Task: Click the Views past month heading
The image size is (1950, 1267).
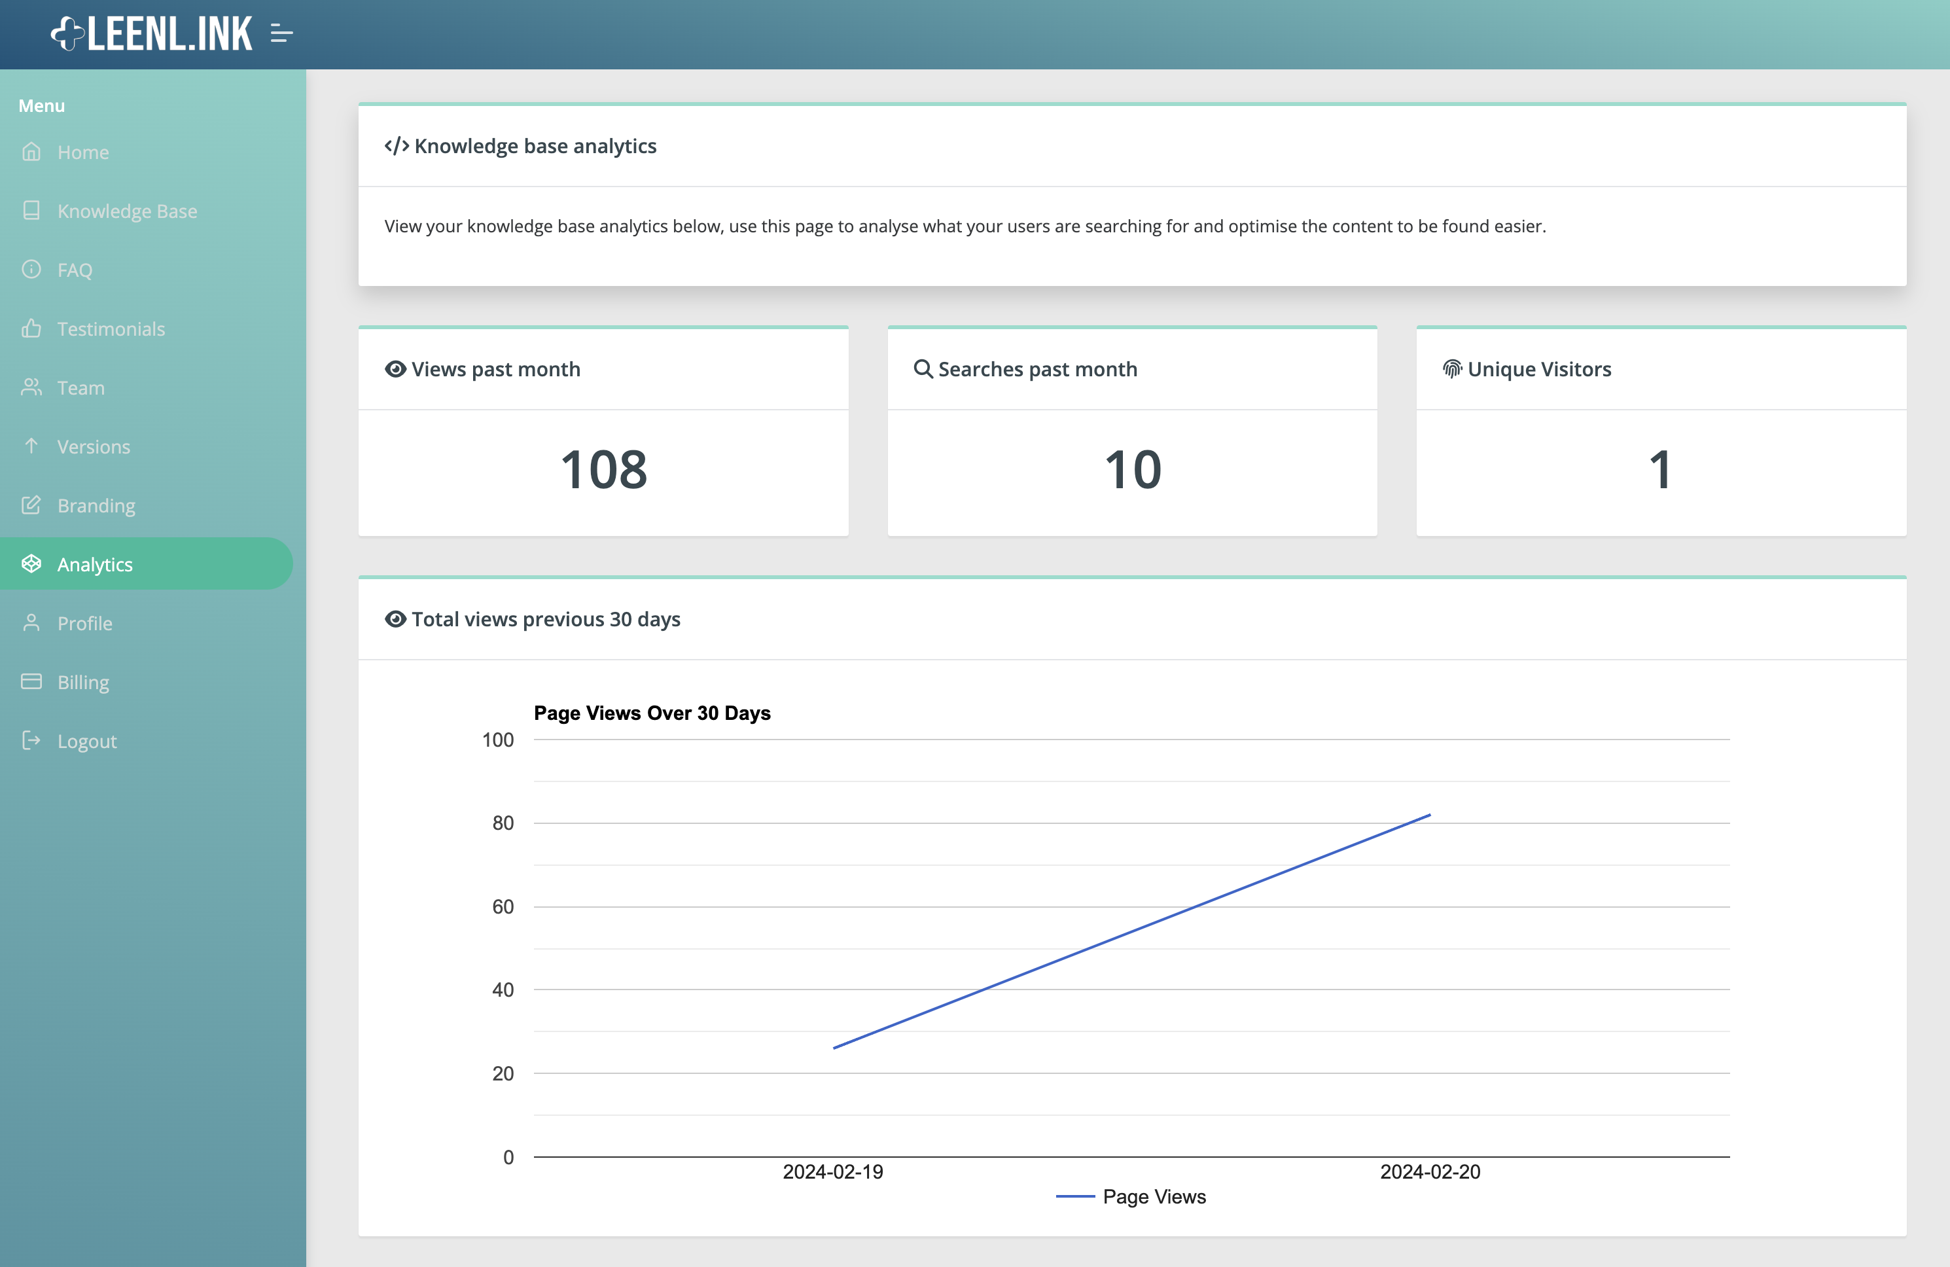Action: tap(496, 370)
